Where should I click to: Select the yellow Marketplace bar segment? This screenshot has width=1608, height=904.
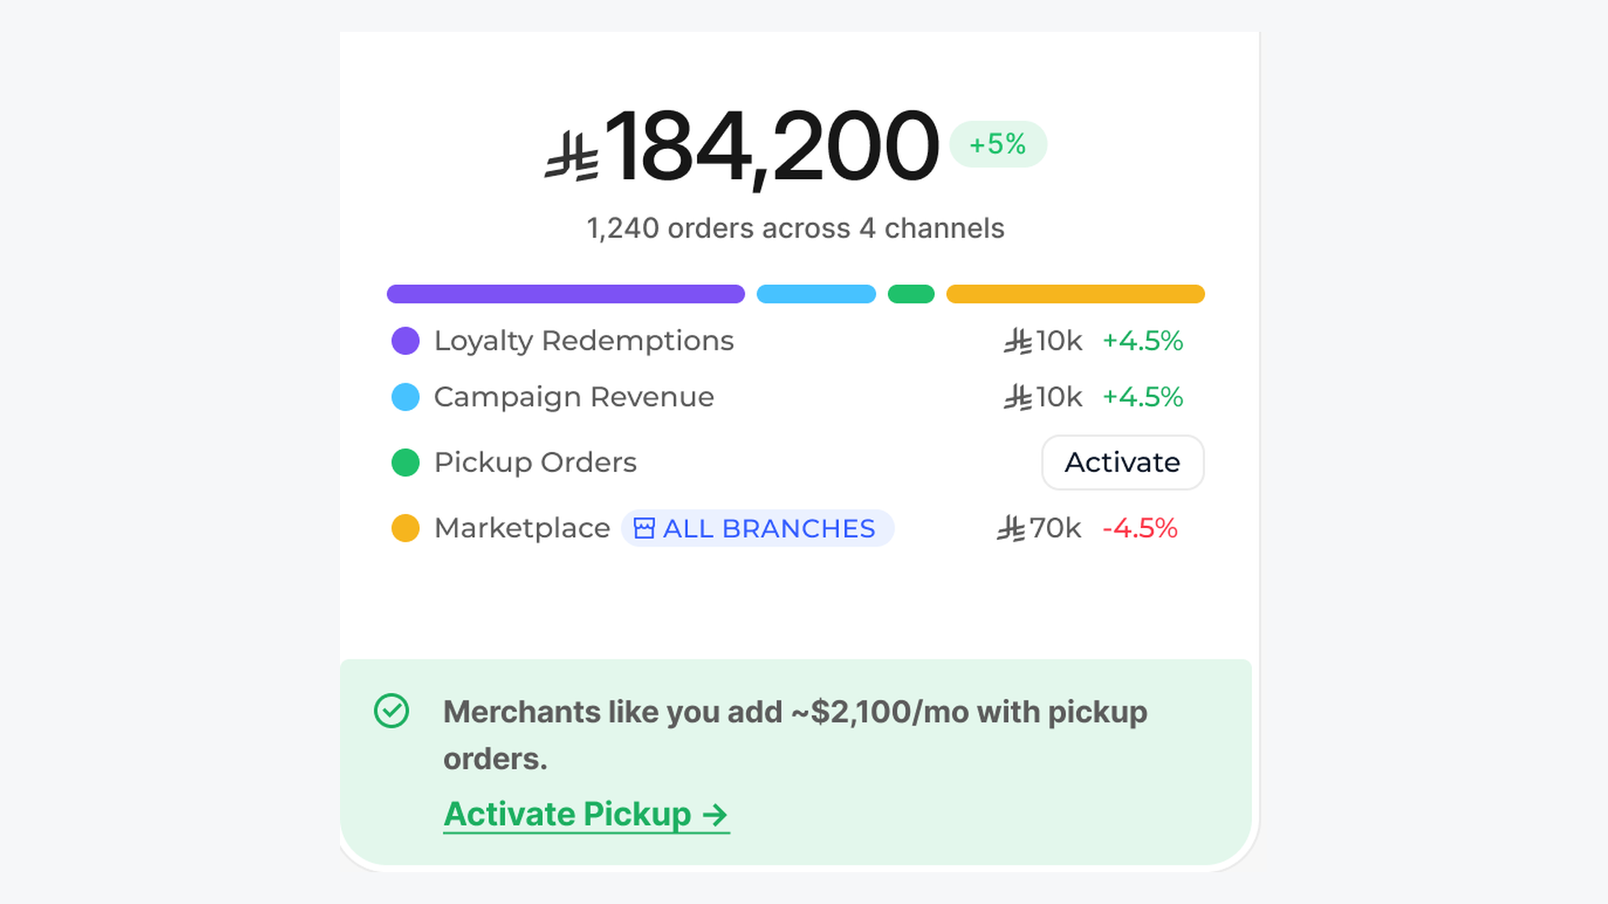1075,294
